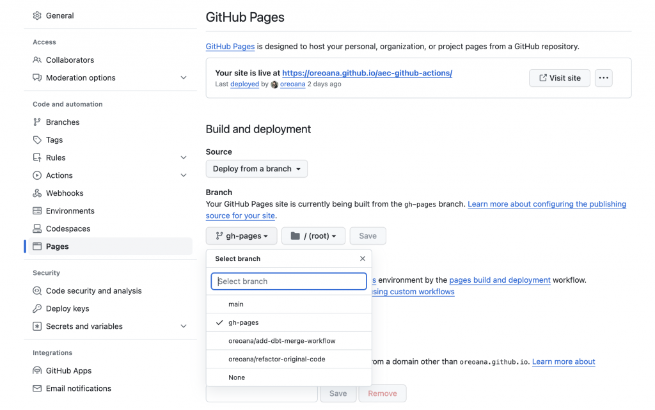Open the Codespaces settings icon
This screenshot has width=655, height=410.
coord(37,228)
